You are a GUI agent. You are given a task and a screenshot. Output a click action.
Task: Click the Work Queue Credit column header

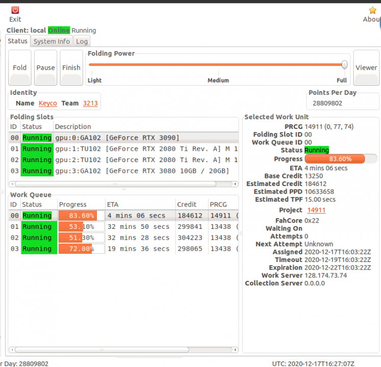(192, 204)
